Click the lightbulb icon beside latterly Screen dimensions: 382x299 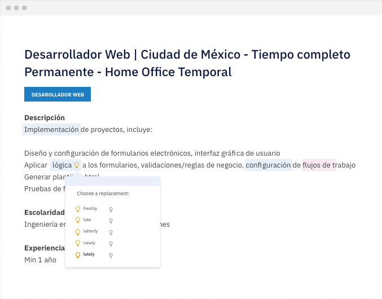point(78,232)
